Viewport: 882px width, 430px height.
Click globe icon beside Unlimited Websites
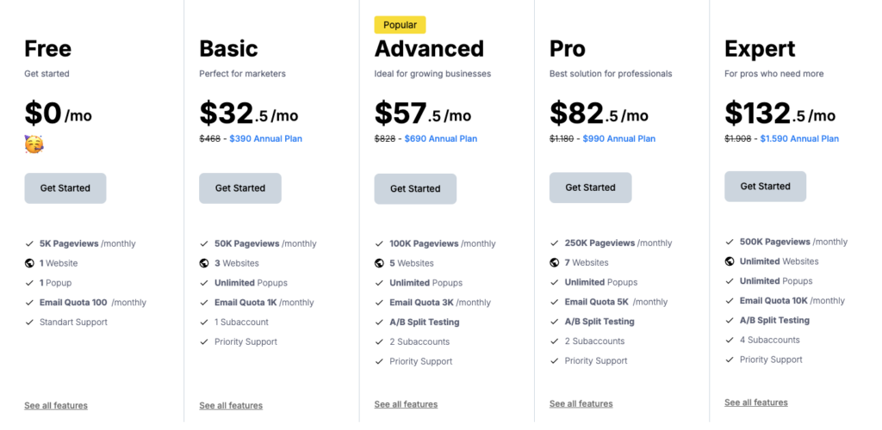click(730, 261)
